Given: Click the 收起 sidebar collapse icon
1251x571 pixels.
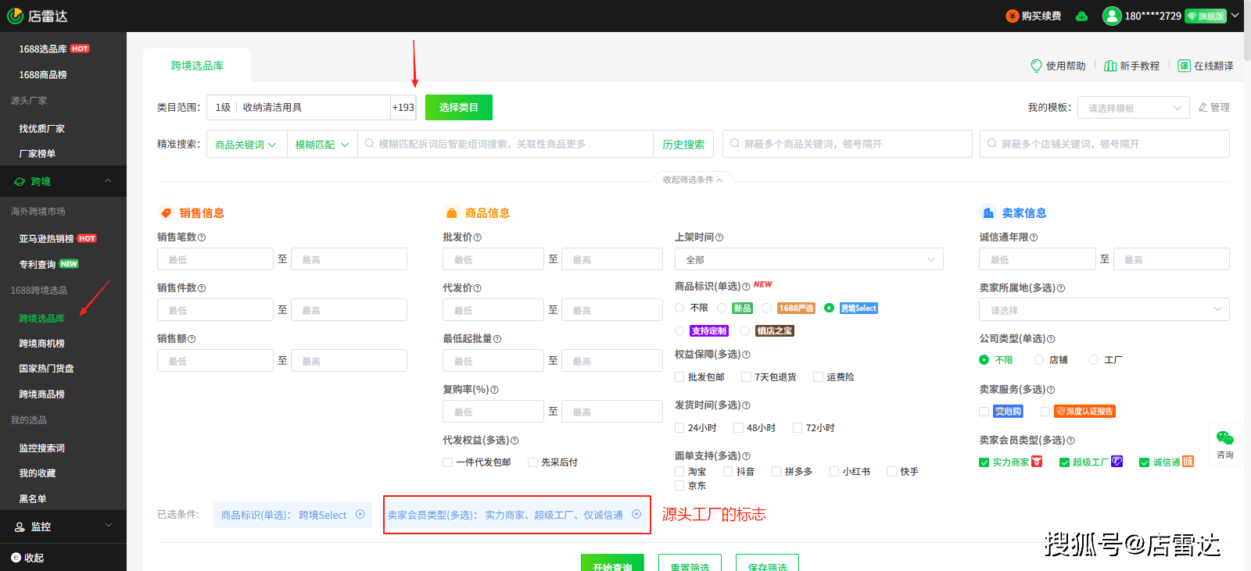Looking at the screenshot, I should (16, 558).
